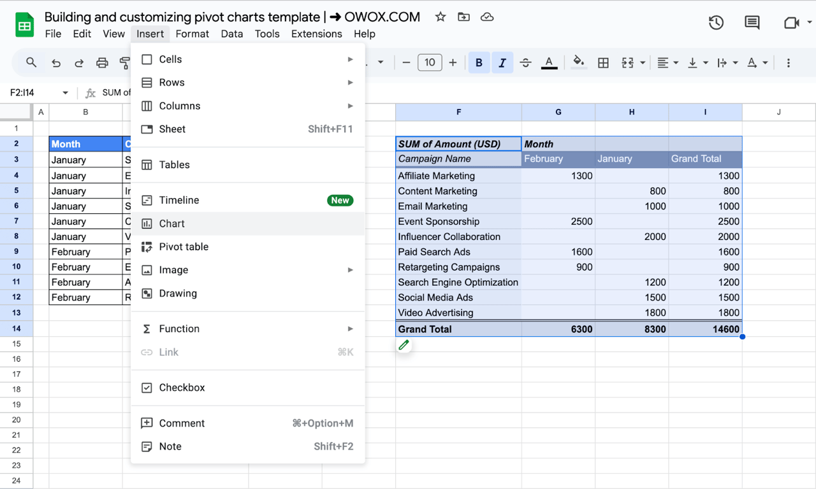Insert a Drawing
The height and width of the screenshot is (489, 816).
point(248,294)
